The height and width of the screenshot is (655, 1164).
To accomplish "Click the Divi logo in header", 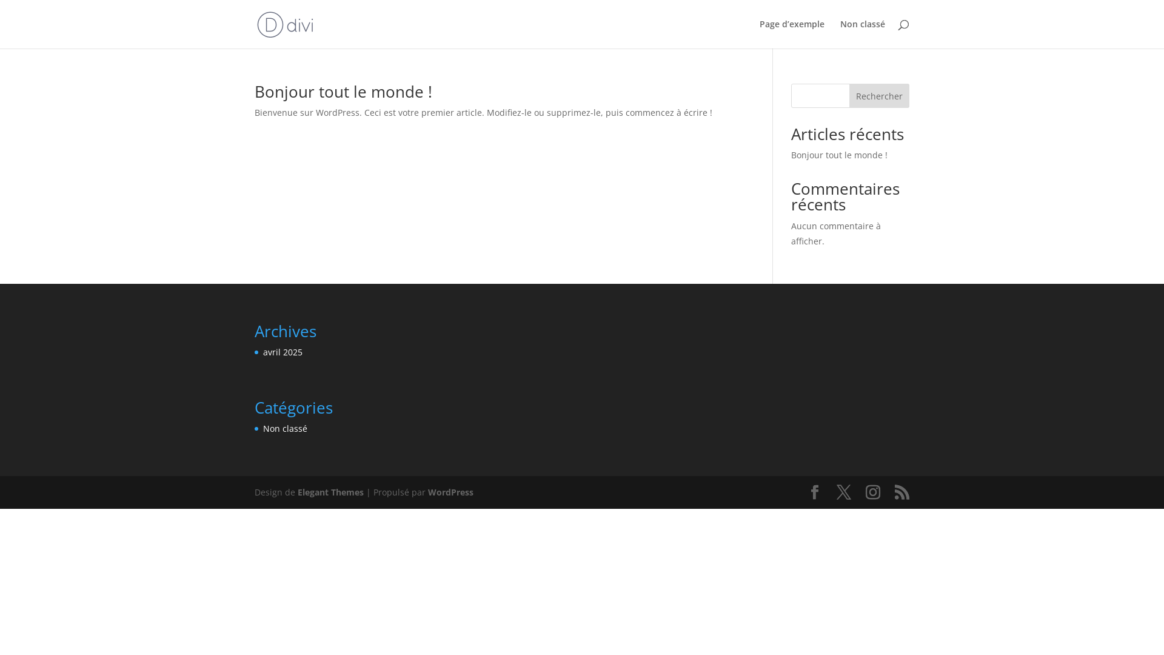I will tap(285, 24).
